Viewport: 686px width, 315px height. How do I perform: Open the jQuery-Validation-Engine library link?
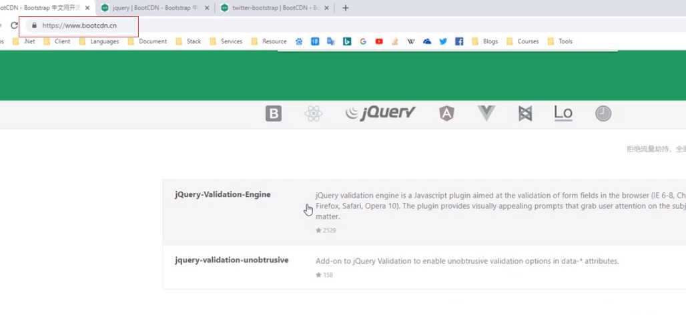tap(223, 194)
